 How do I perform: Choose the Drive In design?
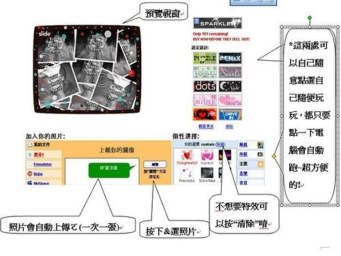click(230, 114)
